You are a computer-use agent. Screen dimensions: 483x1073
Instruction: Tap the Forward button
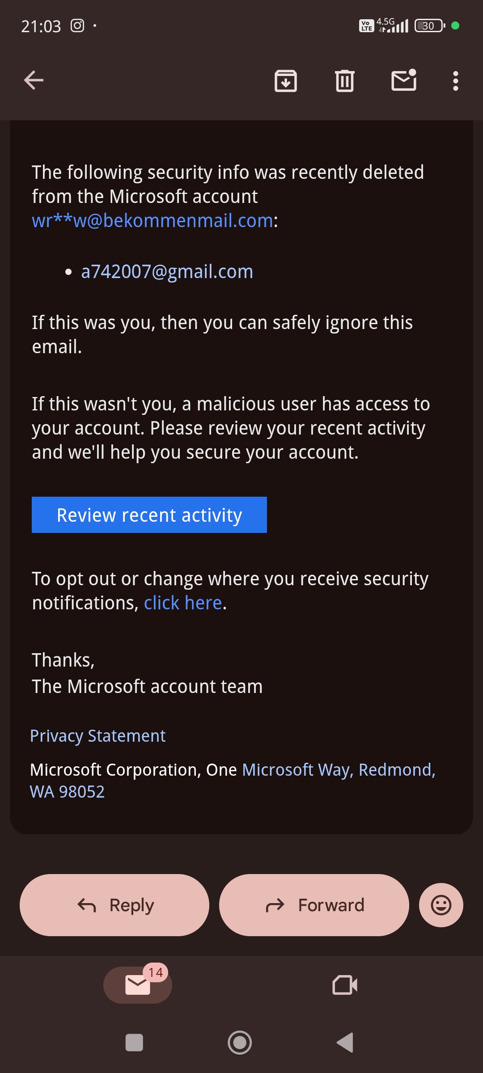coord(314,905)
